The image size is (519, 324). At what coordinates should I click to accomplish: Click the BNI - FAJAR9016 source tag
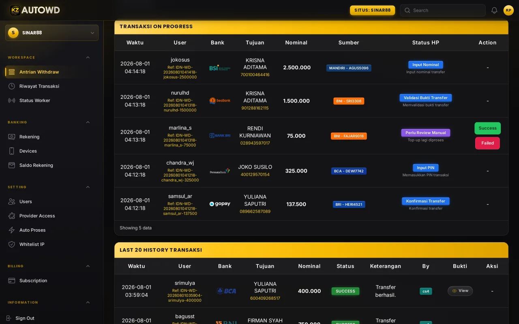[349, 136]
